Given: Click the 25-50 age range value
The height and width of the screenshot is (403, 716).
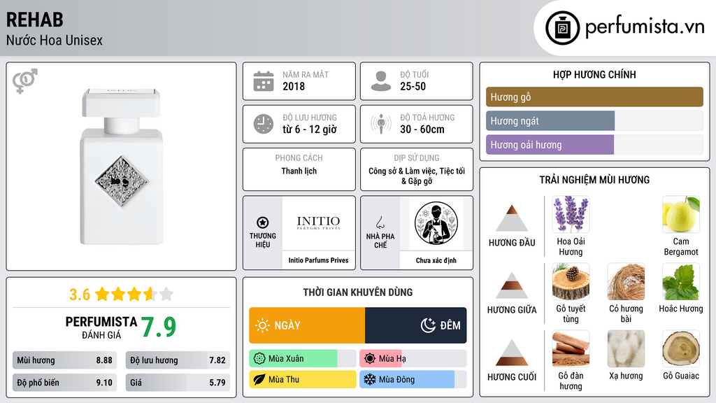Looking at the screenshot, I should (413, 86).
